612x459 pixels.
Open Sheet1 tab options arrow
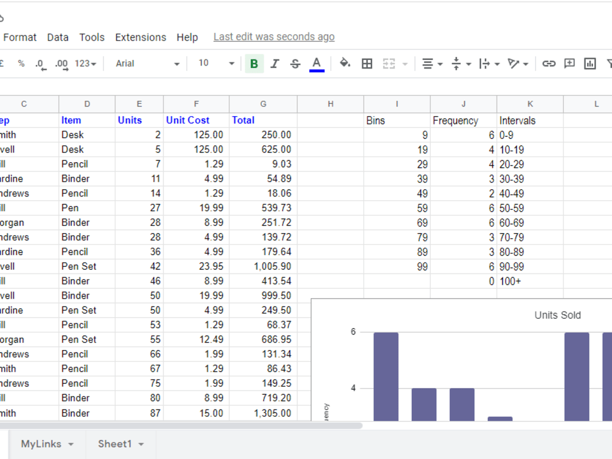pyautogui.click(x=141, y=444)
